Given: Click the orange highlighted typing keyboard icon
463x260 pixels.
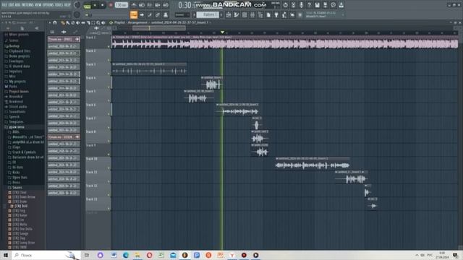Looking at the screenshot, I should coord(133,14).
